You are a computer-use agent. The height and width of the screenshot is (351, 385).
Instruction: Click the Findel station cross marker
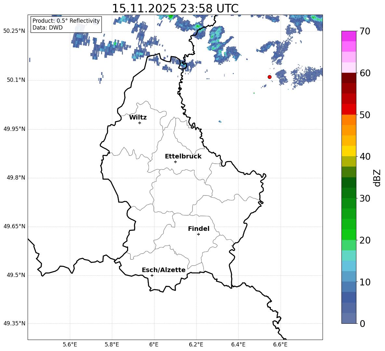198,234
